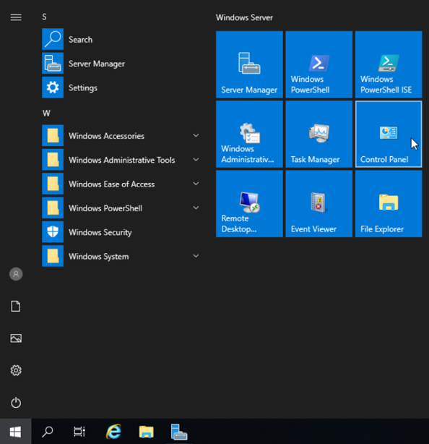Viewport: 429px width, 444px height.
Task: Launch Windows PowerShell ISE tile
Action: click(x=389, y=64)
